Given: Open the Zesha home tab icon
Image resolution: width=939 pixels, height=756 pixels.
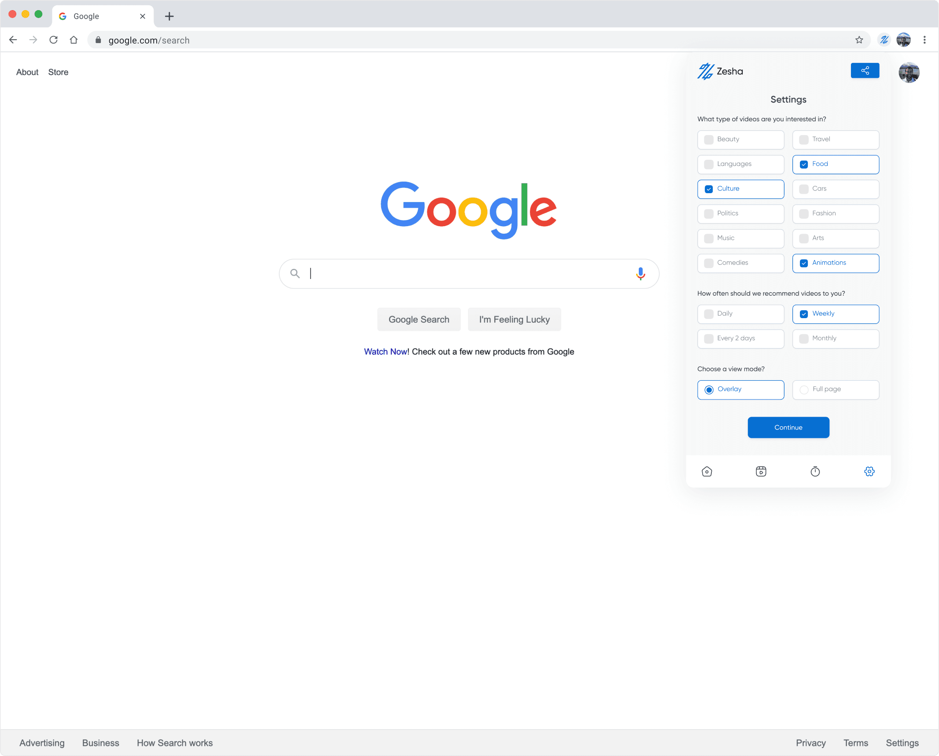Looking at the screenshot, I should [707, 471].
